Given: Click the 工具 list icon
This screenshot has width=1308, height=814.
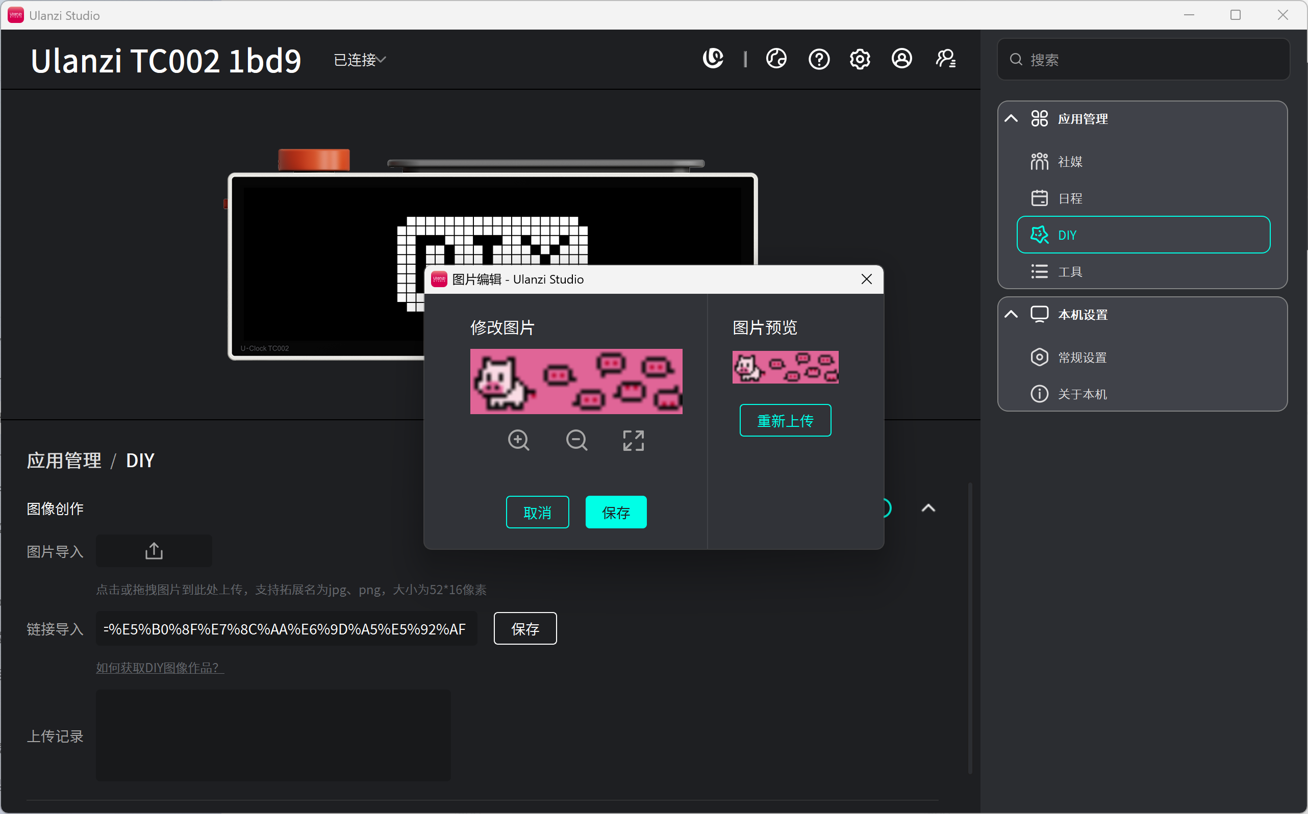Looking at the screenshot, I should point(1039,272).
